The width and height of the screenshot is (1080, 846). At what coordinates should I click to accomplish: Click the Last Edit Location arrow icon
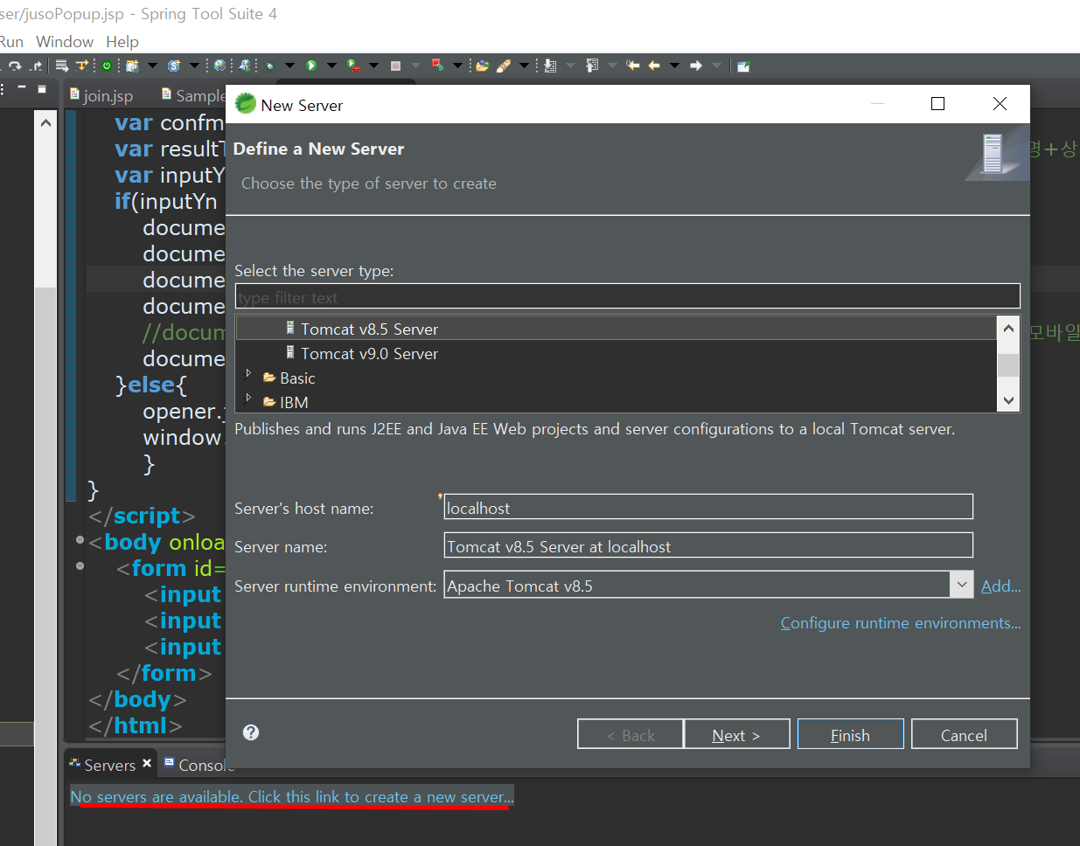[x=632, y=66]
